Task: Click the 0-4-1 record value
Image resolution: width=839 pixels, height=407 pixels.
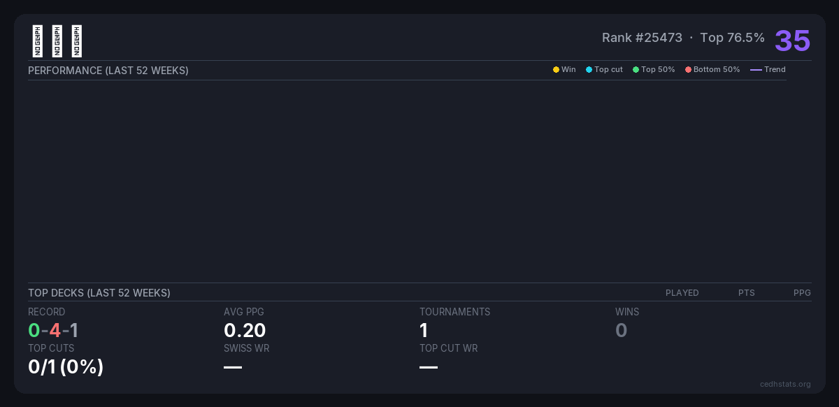Action: click(x=53, y=330)
